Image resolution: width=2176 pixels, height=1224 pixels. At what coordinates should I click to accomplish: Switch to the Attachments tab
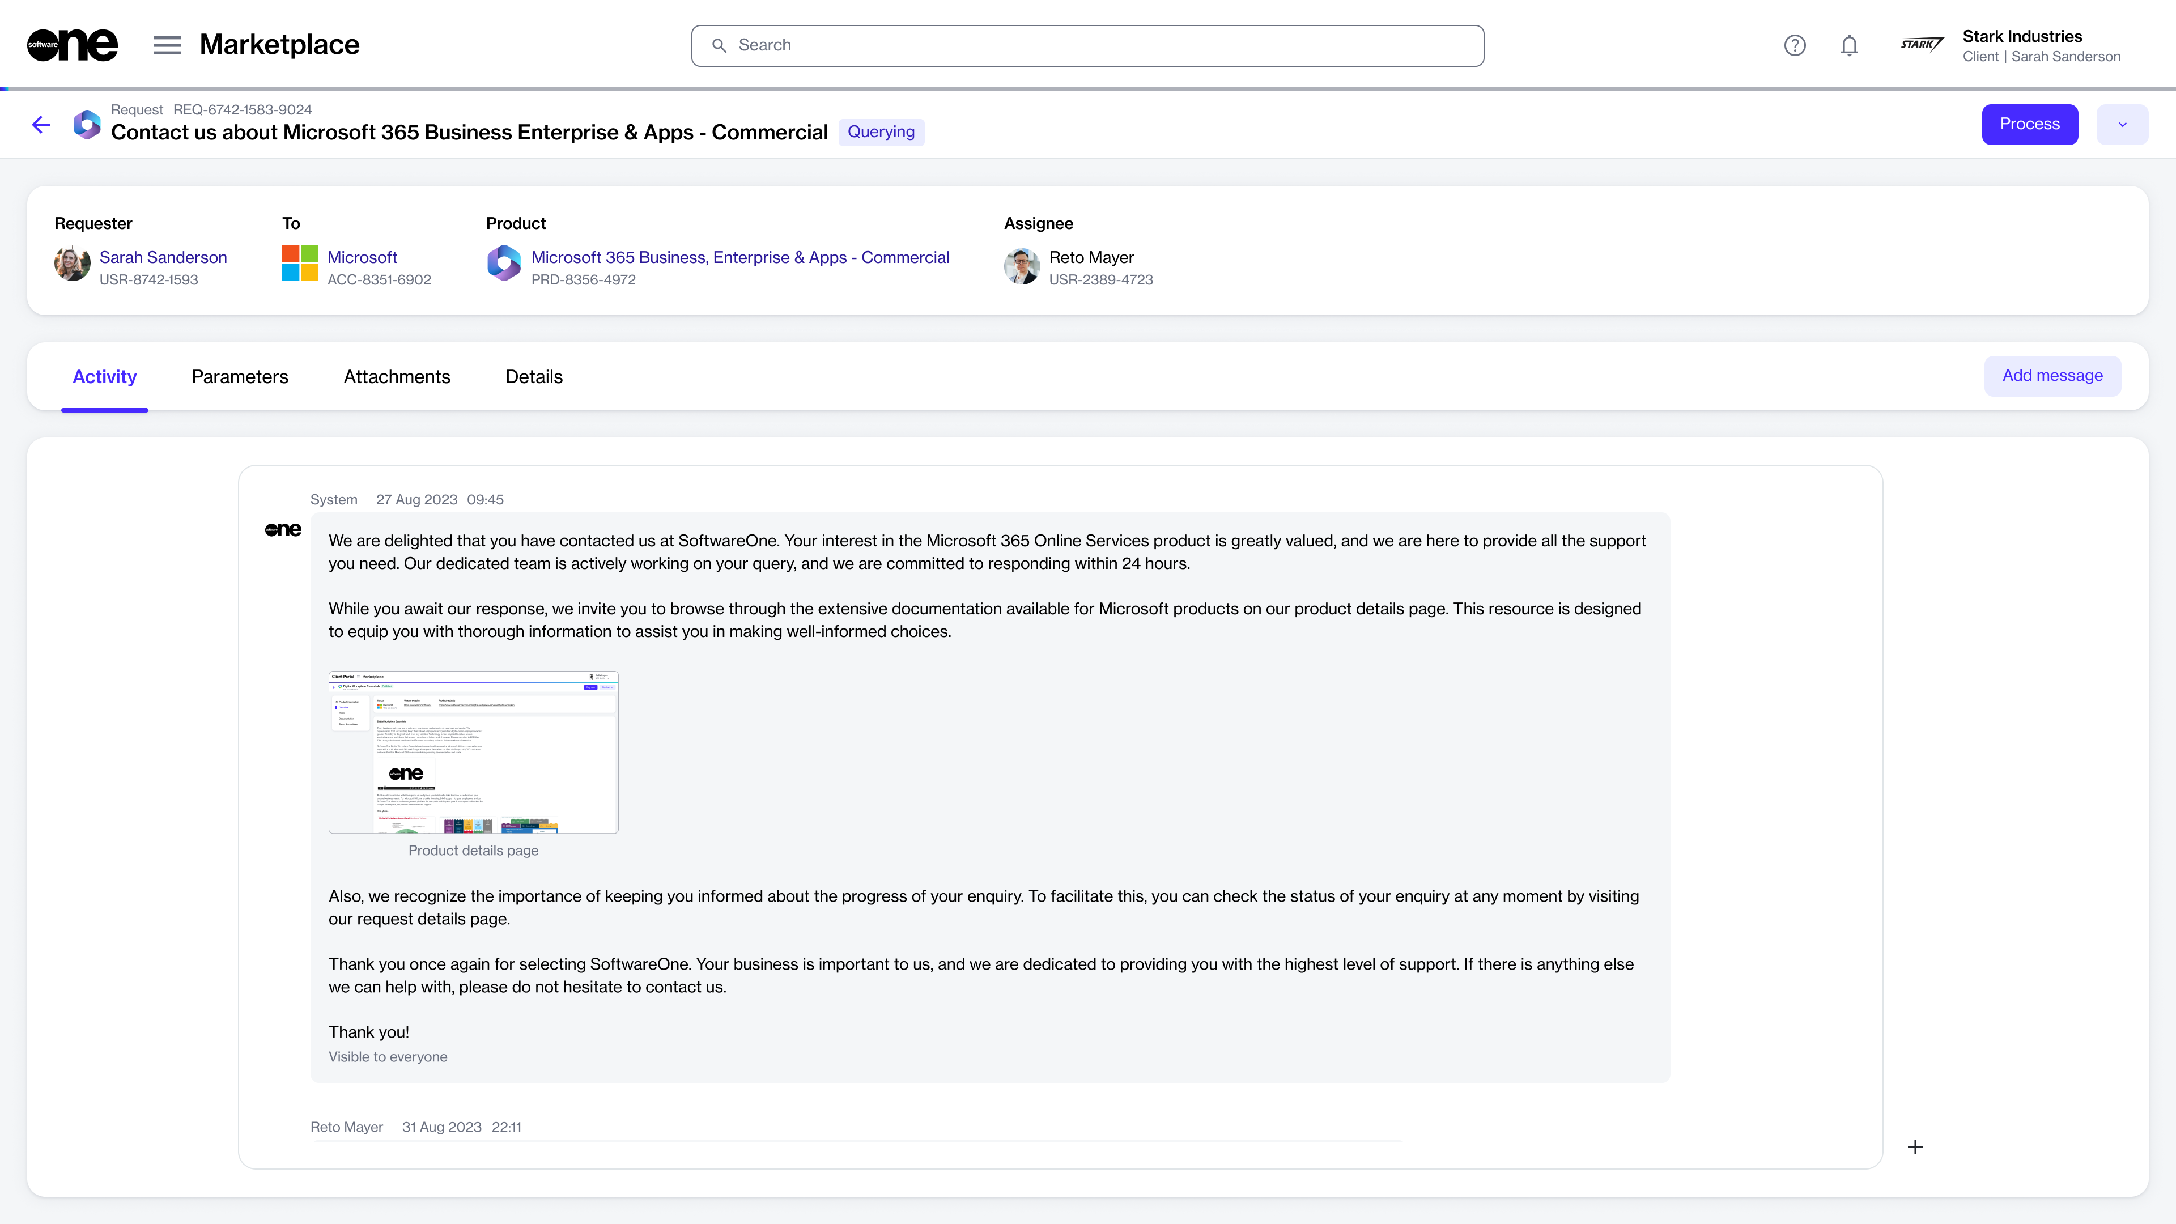pos(397,377)
